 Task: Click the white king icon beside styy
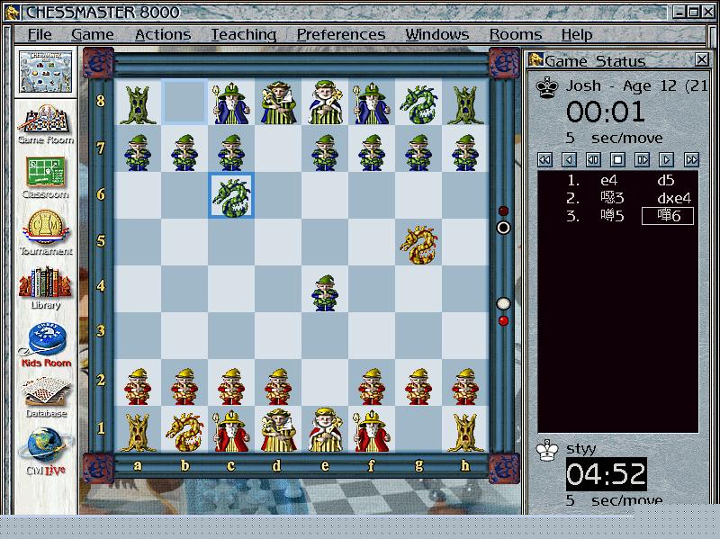[547, 451]
